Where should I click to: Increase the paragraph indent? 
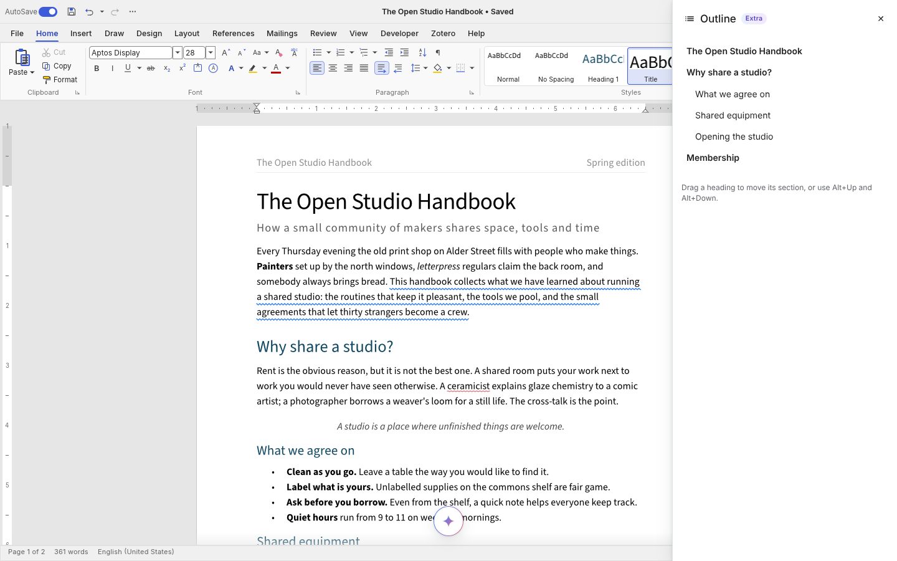[404, 52]
